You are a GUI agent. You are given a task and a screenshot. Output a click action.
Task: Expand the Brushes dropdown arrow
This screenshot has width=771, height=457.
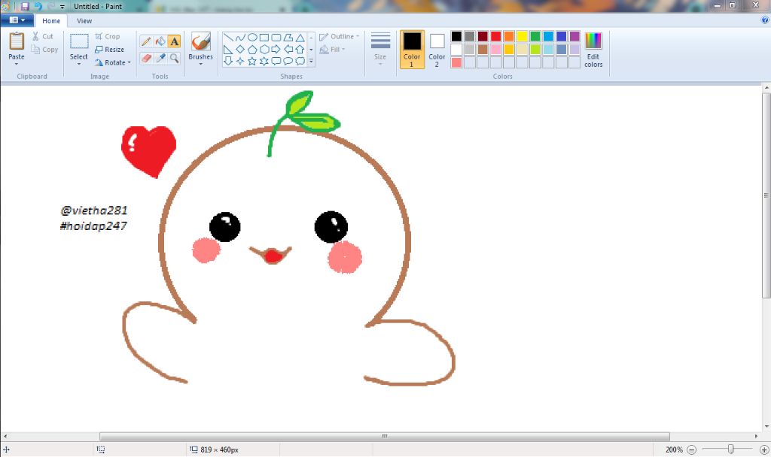coord(200,65)
